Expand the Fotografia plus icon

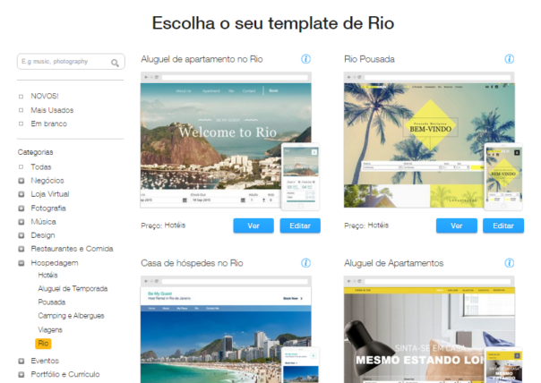[x=21, y=209]
